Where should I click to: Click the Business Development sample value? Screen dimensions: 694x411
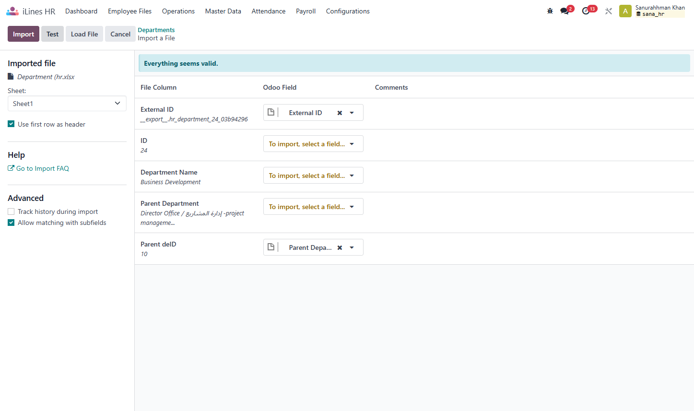point(171,182)
